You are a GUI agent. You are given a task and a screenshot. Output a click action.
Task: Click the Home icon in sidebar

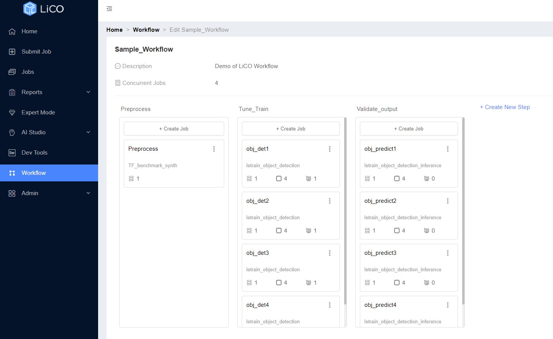(12, 31)
